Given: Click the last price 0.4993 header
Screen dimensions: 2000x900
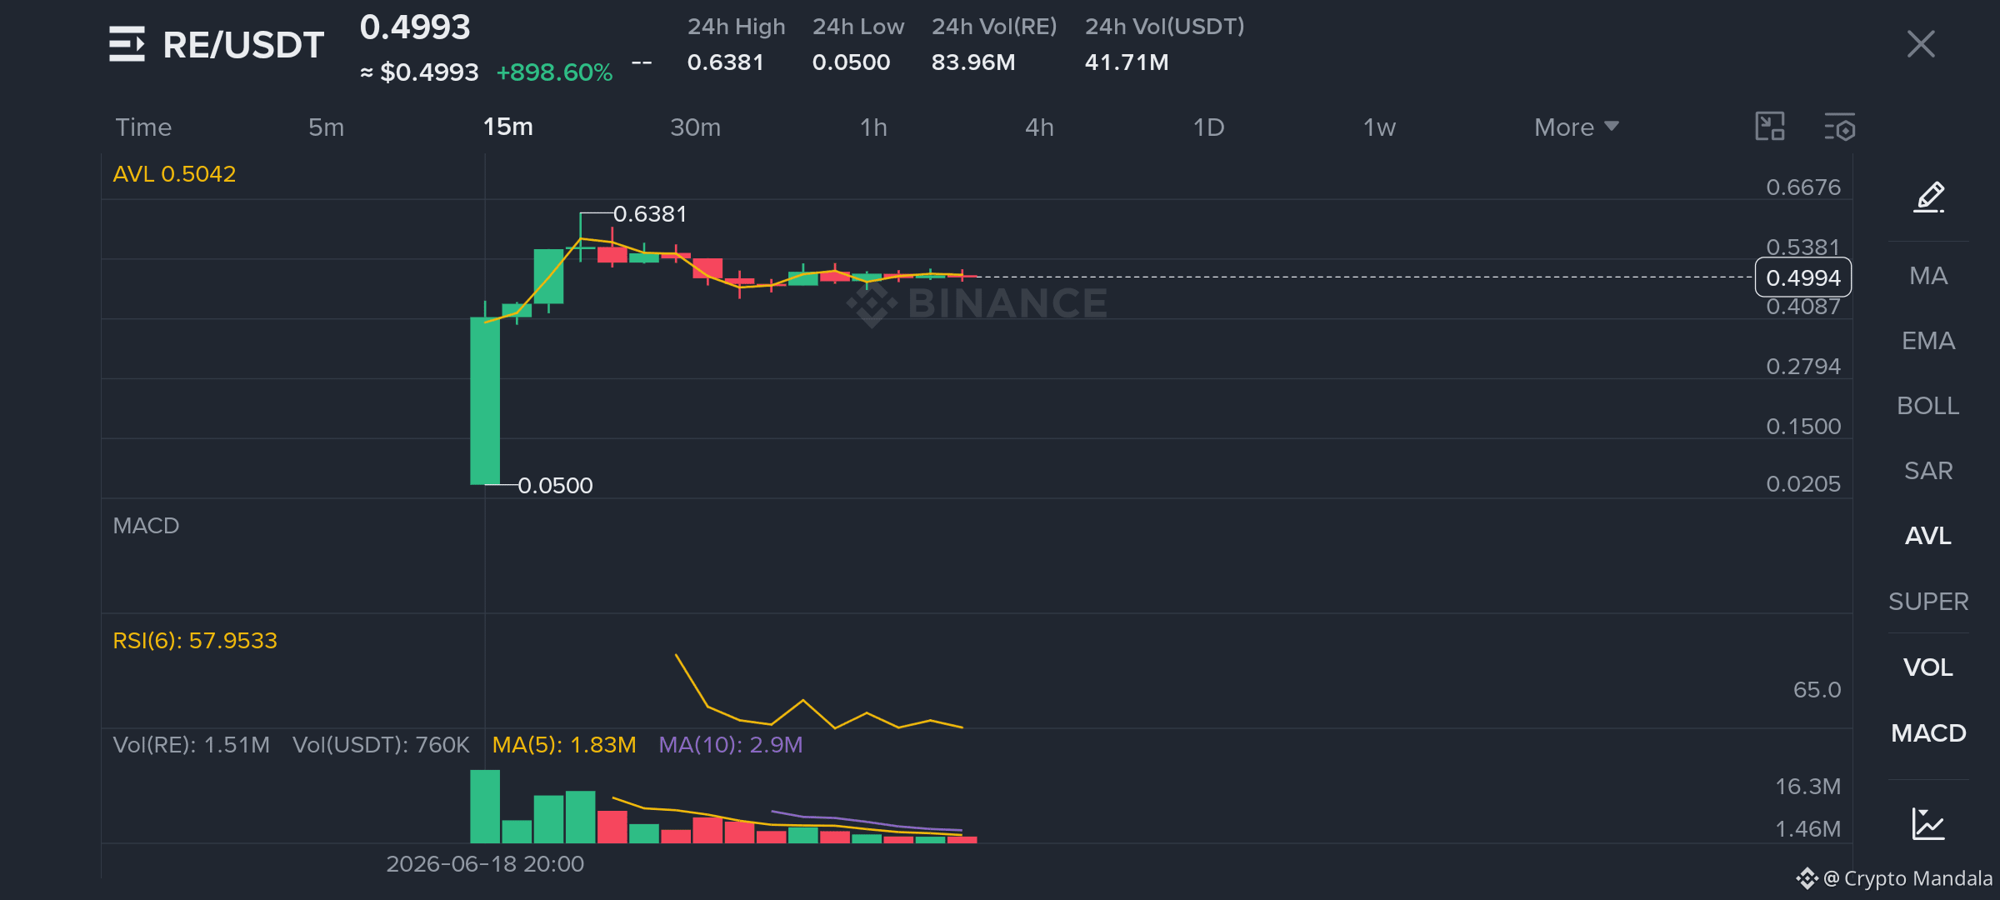Looking at the screenshot, I should pyautogui.click(x=415, y=27).
